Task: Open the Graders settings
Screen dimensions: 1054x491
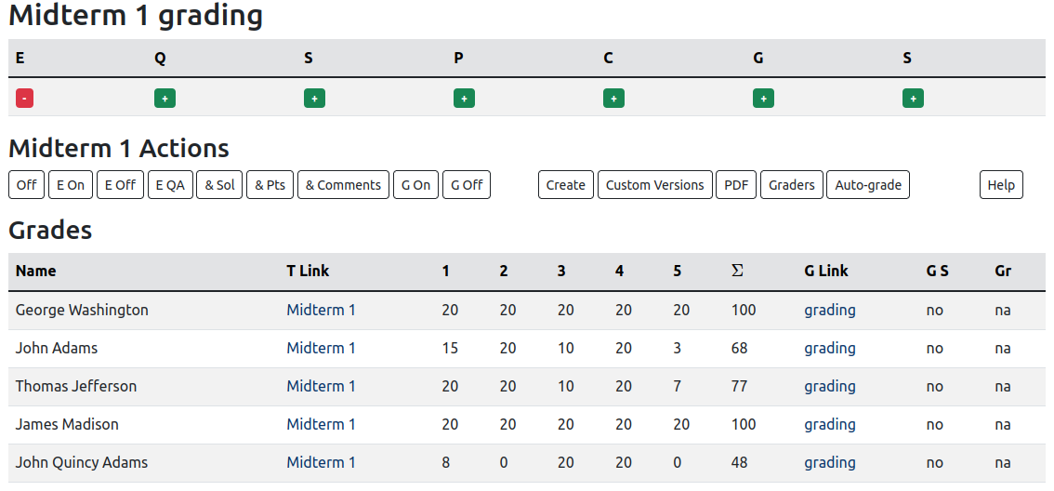Action: click(792, 185)
